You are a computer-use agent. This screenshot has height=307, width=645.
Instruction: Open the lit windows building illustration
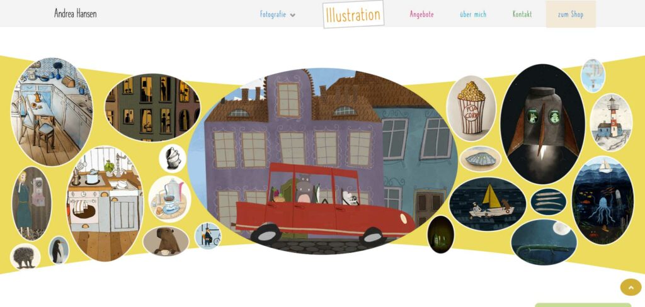(152, 108)
